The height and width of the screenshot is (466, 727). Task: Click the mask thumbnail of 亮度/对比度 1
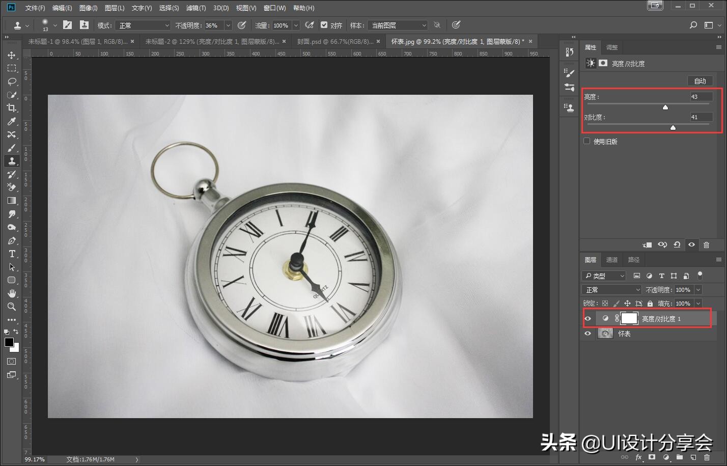pyautogui.click(x=629, y=318)
